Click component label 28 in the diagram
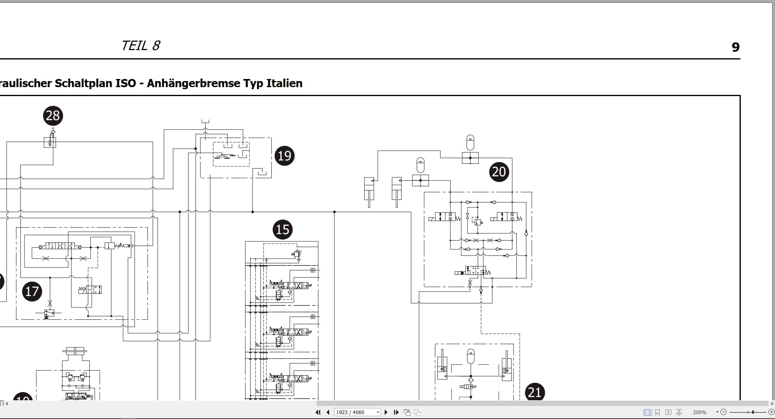The width and height of the screenshot is (775, 419). [x=53, y=116]
